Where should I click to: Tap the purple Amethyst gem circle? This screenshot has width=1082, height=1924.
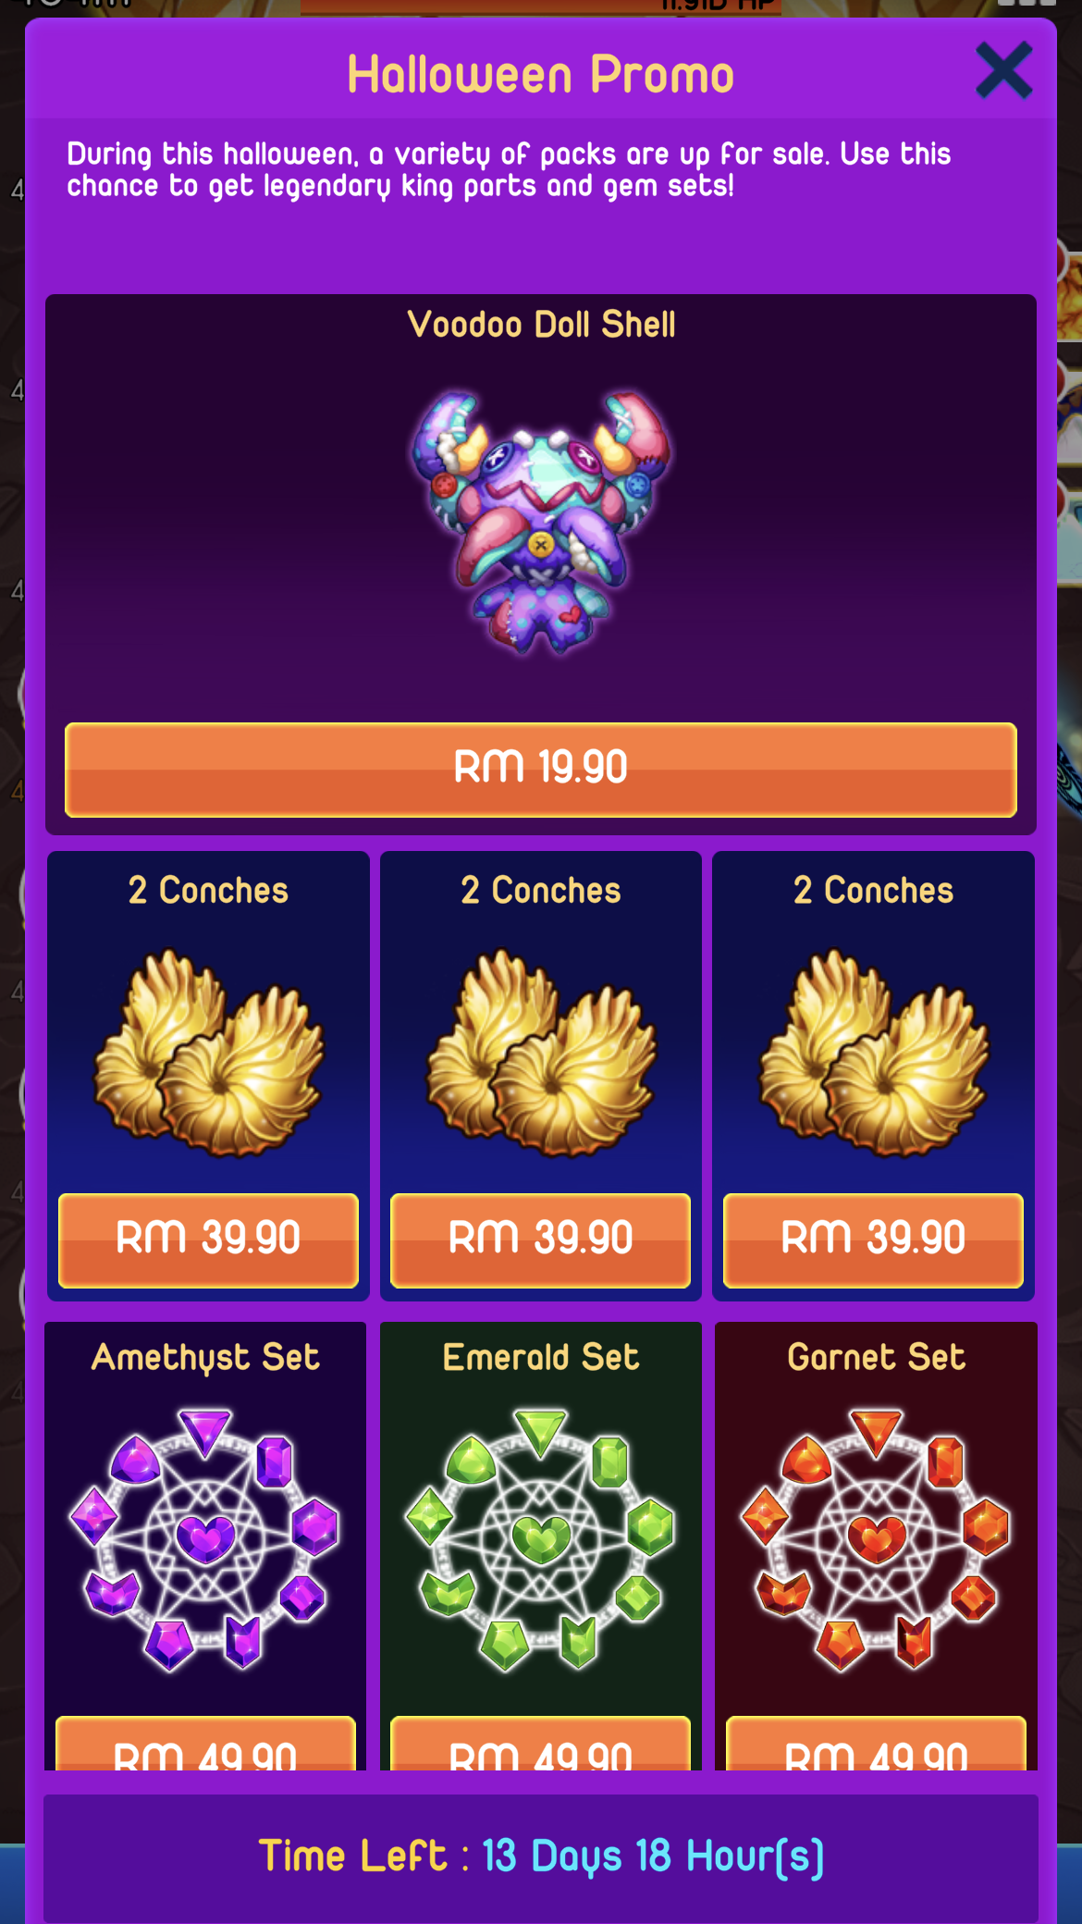click(205, 1539)
